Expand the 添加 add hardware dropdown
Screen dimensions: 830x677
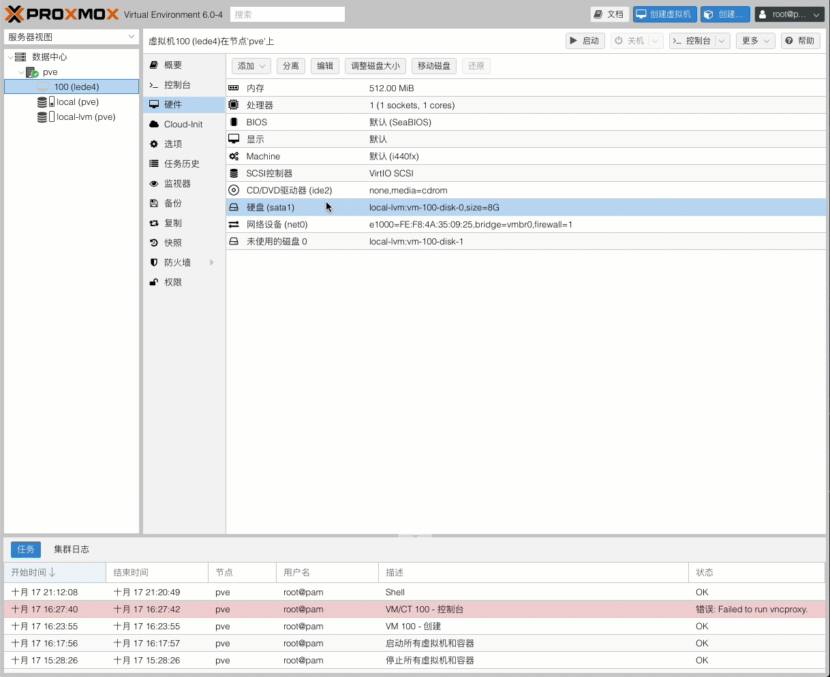251,66
